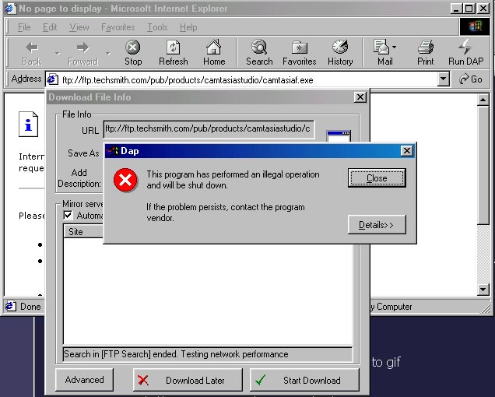
Task: Open the Favorites toolbar folder icon
Action: 300,47
